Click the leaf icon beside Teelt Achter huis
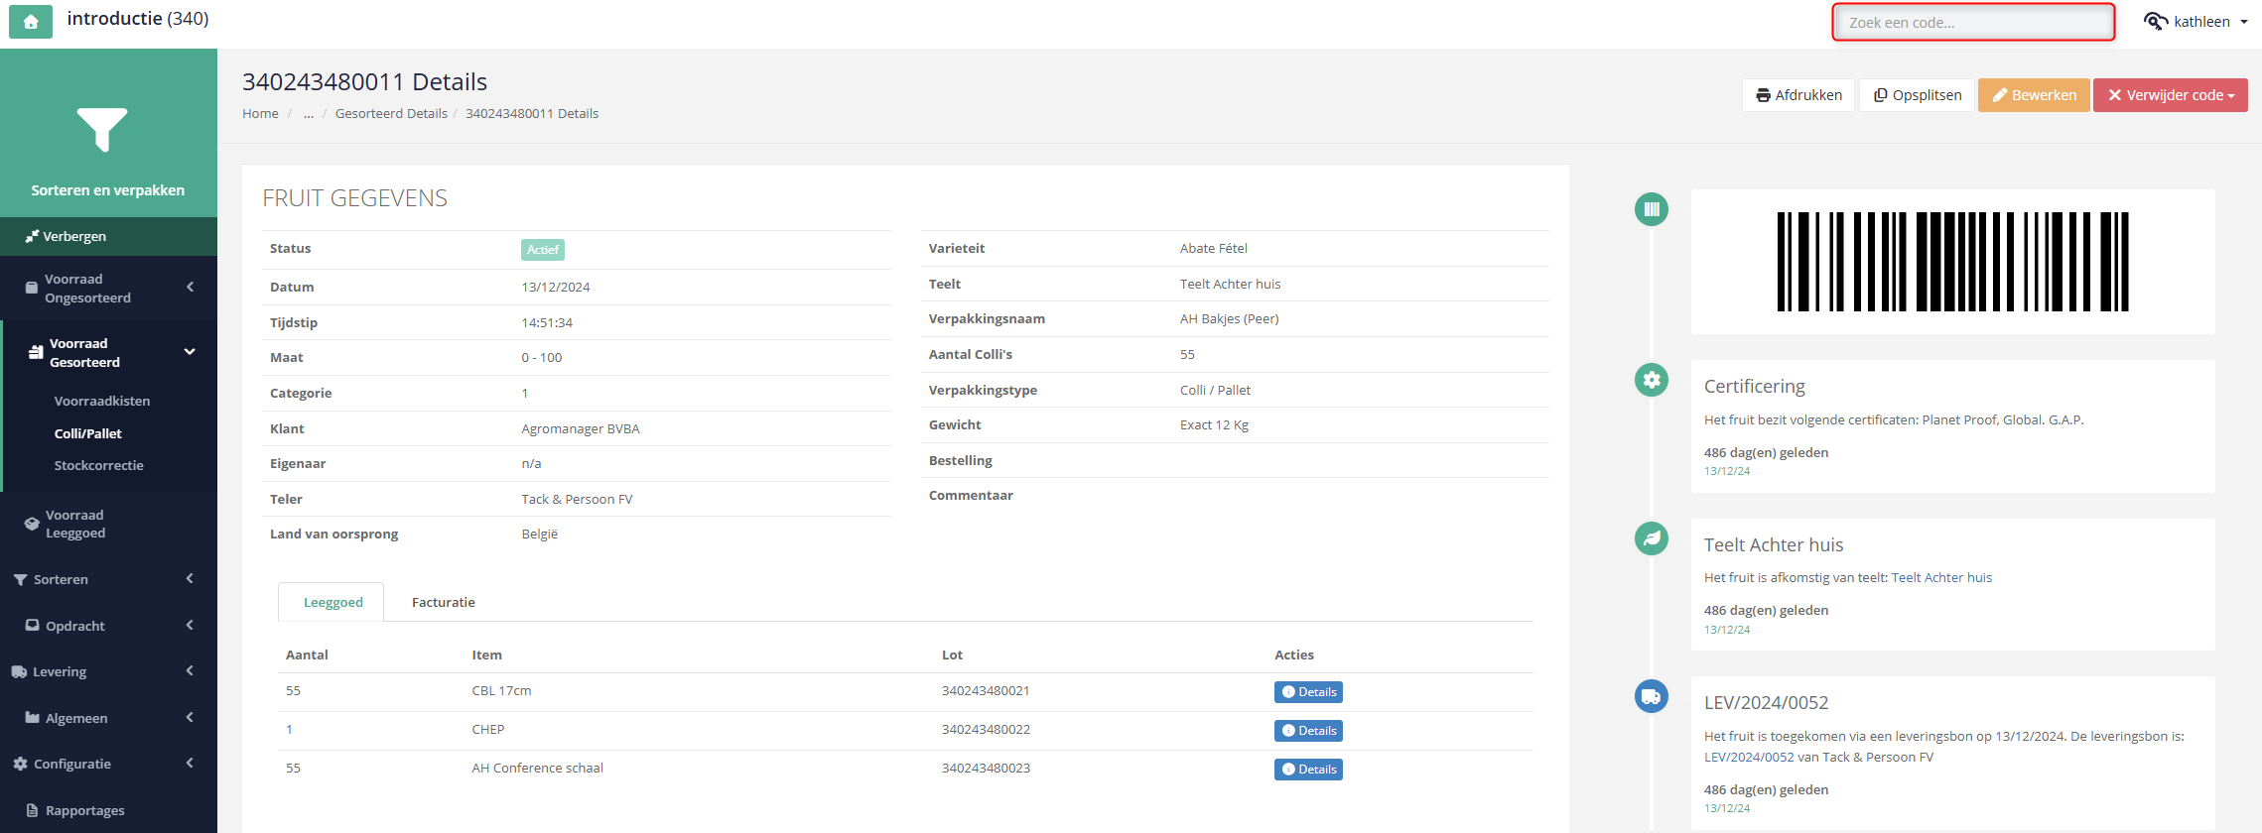The image size is (2262, 833). 1652,538
